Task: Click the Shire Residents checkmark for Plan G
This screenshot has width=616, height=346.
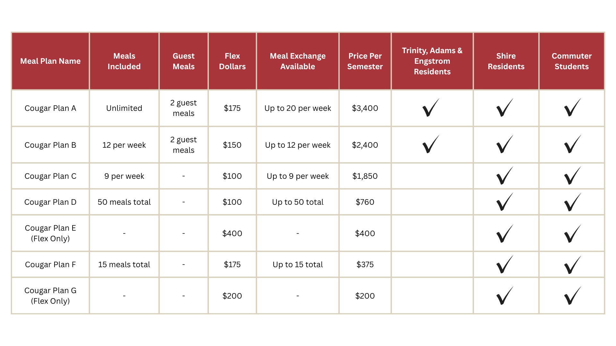Action: pos(505,296)
